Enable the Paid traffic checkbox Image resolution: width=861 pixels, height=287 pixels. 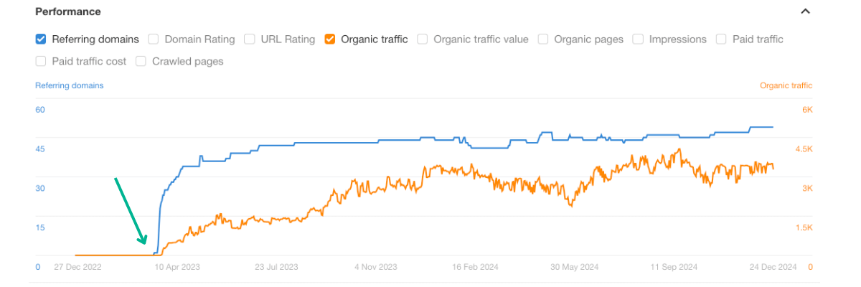(721, 39)
